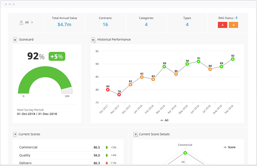Viewport: 257px width, 166px height.
Task: Click the green +5% change badge
Action: (57, 56)
